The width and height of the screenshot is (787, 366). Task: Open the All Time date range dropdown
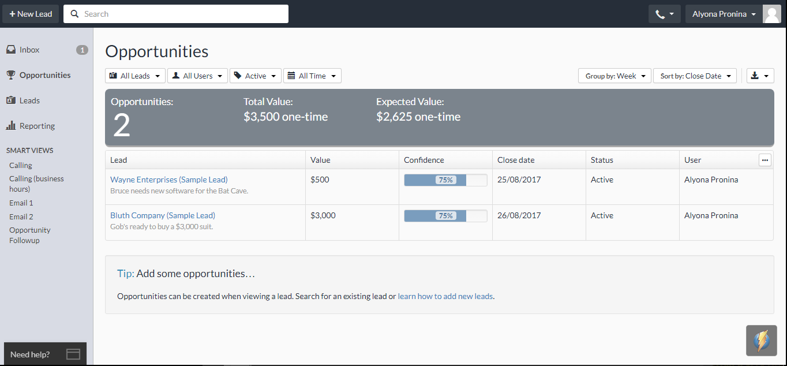coord(312,75)
